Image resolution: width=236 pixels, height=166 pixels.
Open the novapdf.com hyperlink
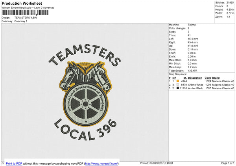(x=101, y=163)
